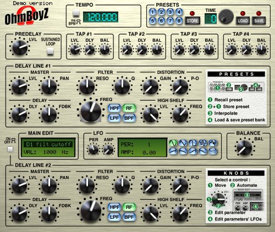Recall preset number 8

click(x=179, y=20)
